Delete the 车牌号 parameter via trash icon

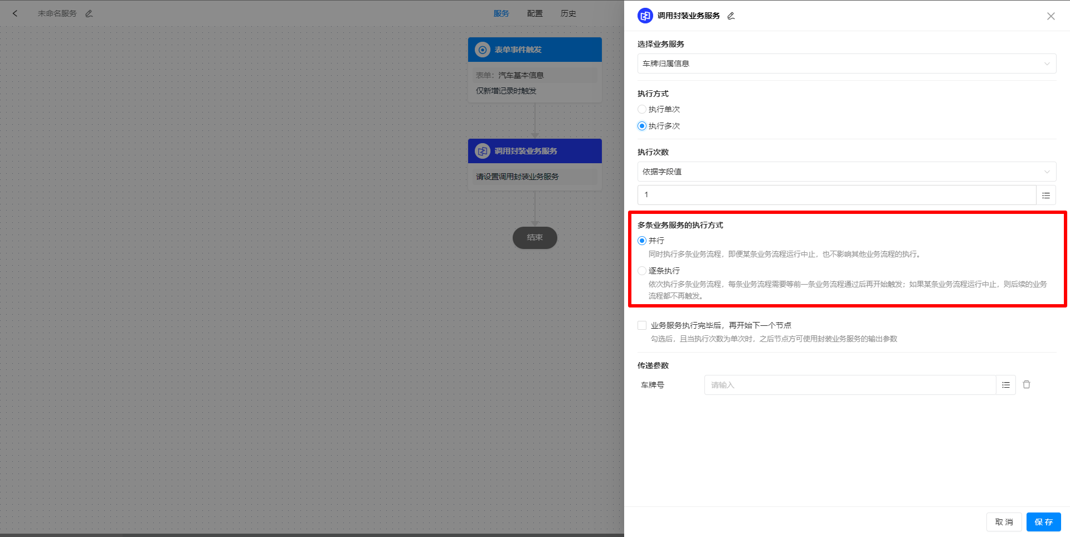[1027, 384]
